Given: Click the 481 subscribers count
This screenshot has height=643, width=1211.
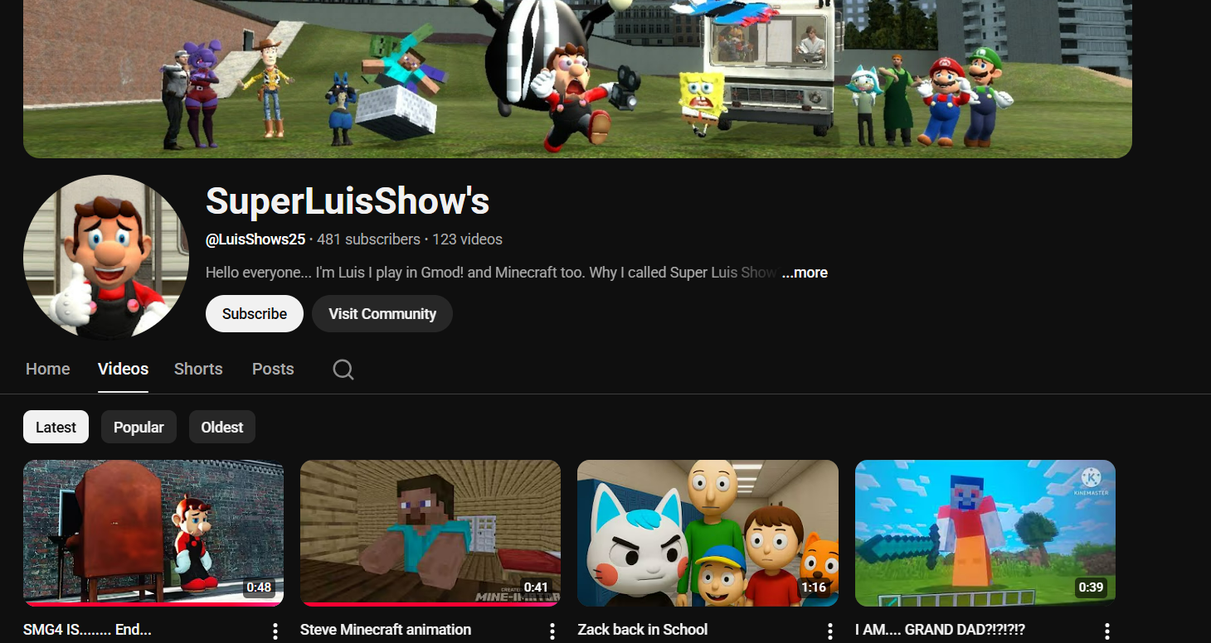Looking at the screenshot, I should coord(368,239).
